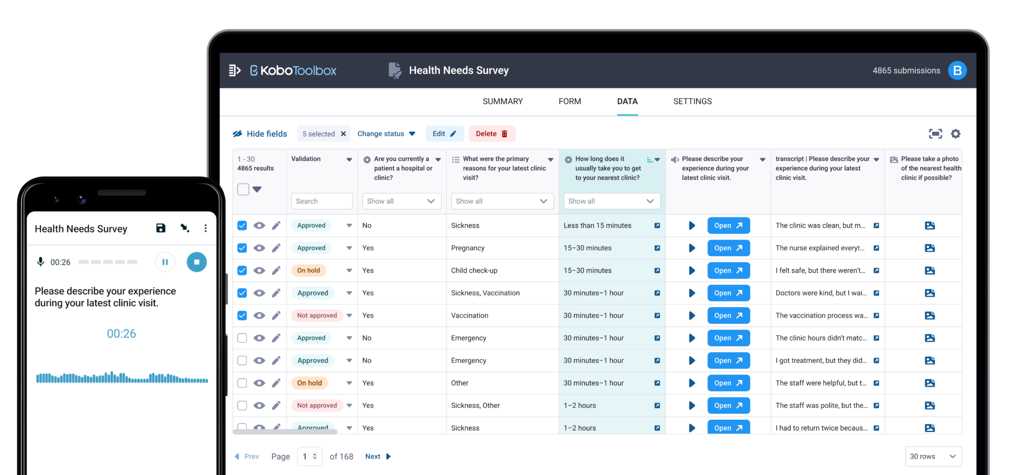Click Edit selected submissions button
The image size is (1013, 475).
pos(445,134)
